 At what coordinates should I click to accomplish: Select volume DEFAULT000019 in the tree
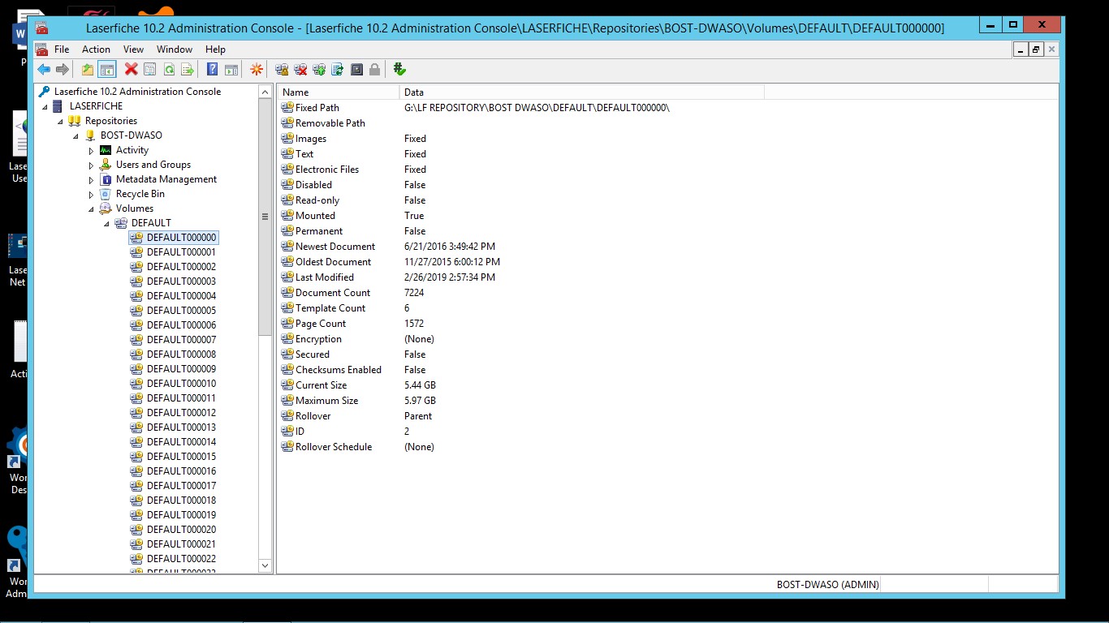181,515
